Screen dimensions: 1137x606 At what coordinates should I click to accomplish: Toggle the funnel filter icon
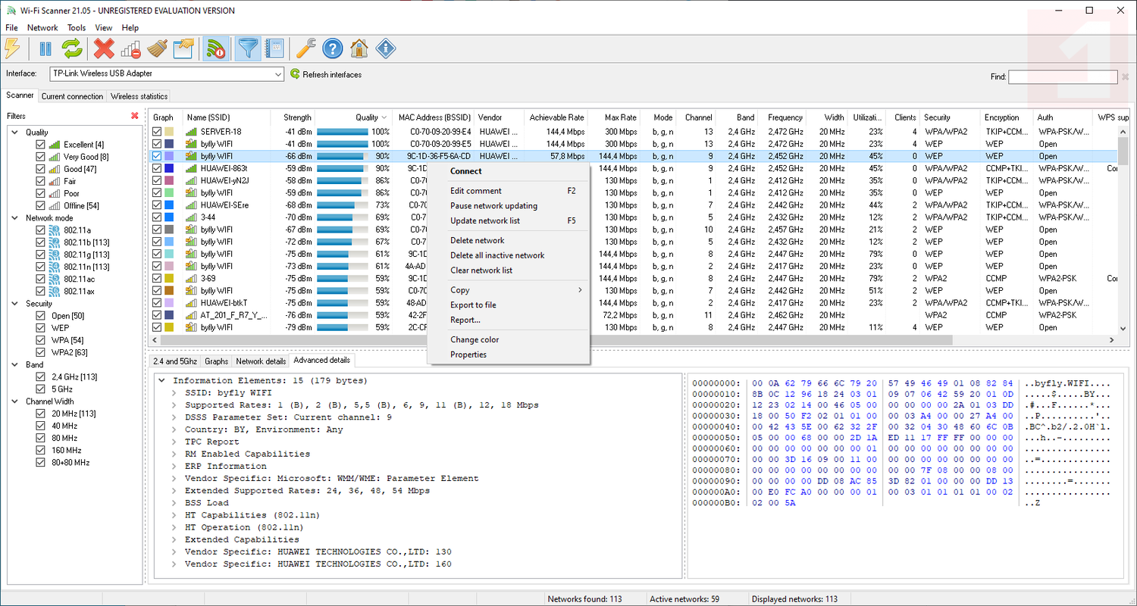pyautogui.click(x=247, y=48)
